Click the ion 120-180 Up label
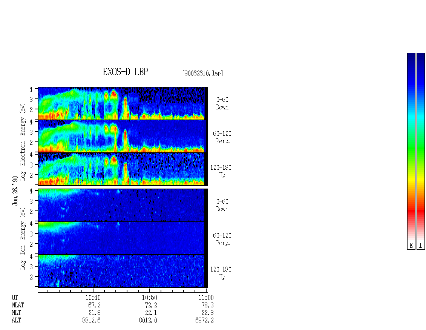The image size is (426, 330). (221, 273)
